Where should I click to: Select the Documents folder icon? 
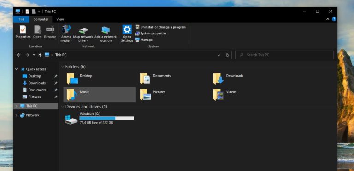pos(145,79)
